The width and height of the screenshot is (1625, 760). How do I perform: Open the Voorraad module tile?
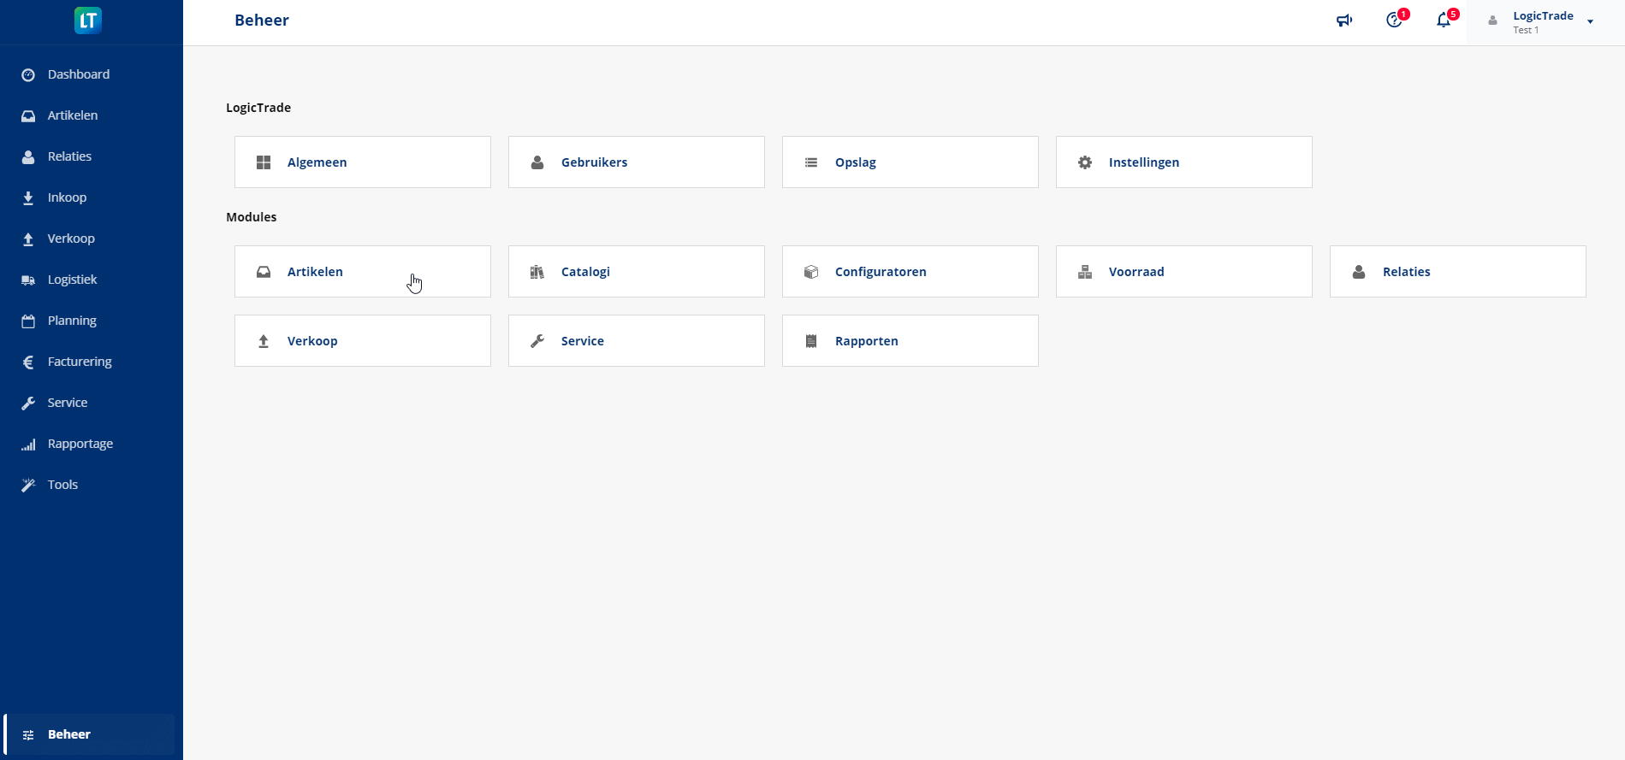(x=1184, y=272)
